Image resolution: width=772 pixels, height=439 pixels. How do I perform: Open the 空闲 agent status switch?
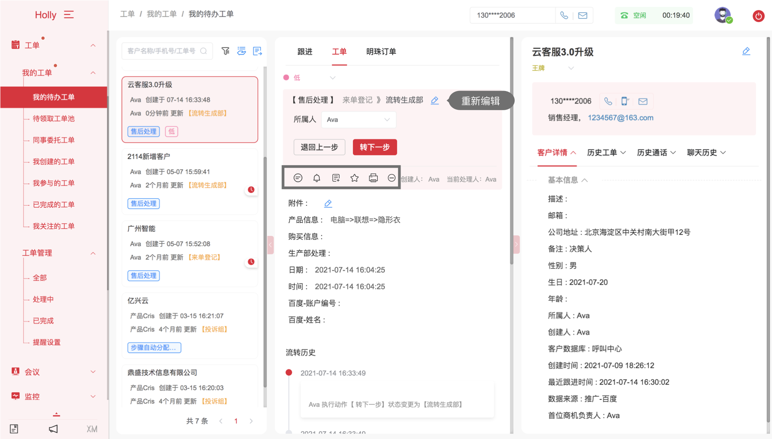(634, 15)
